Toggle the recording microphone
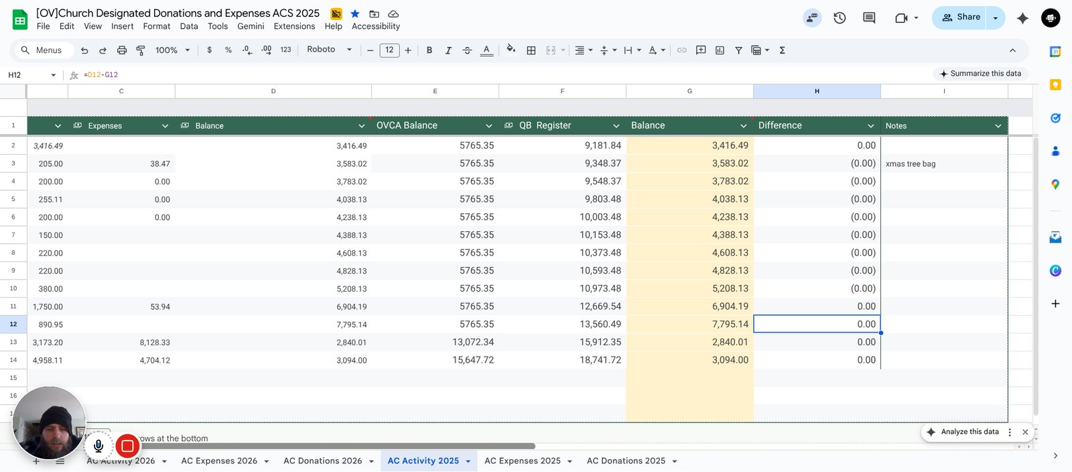The image size is (1072, 472). [x=98, y=446]
